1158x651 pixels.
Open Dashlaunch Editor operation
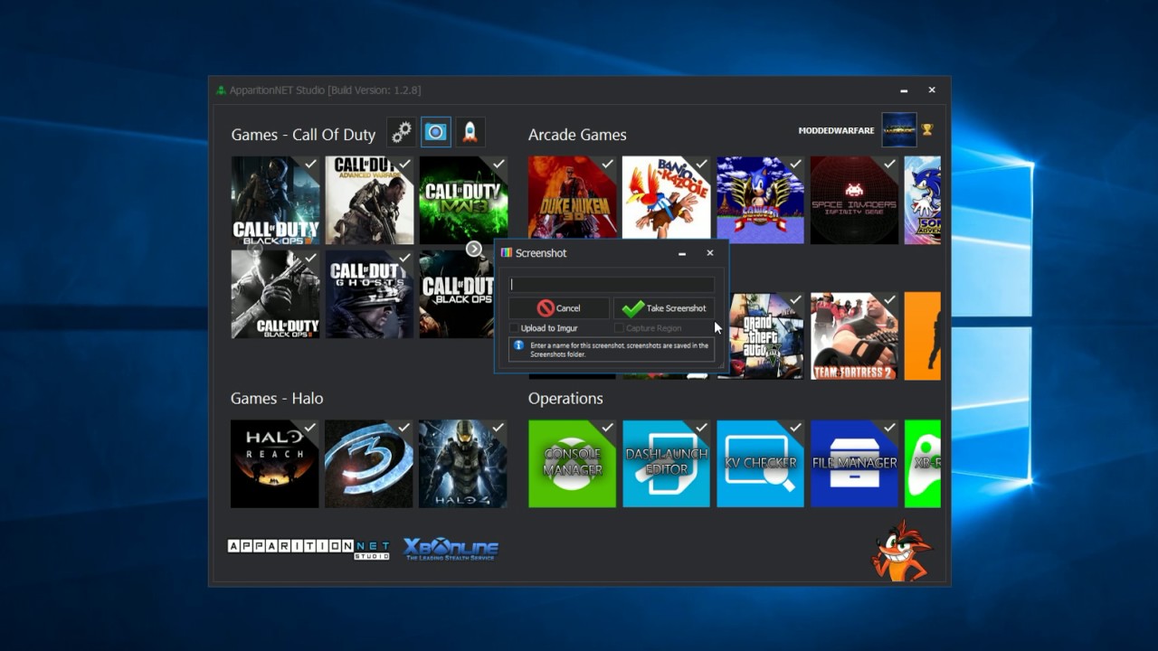click(x=667, y=464)
